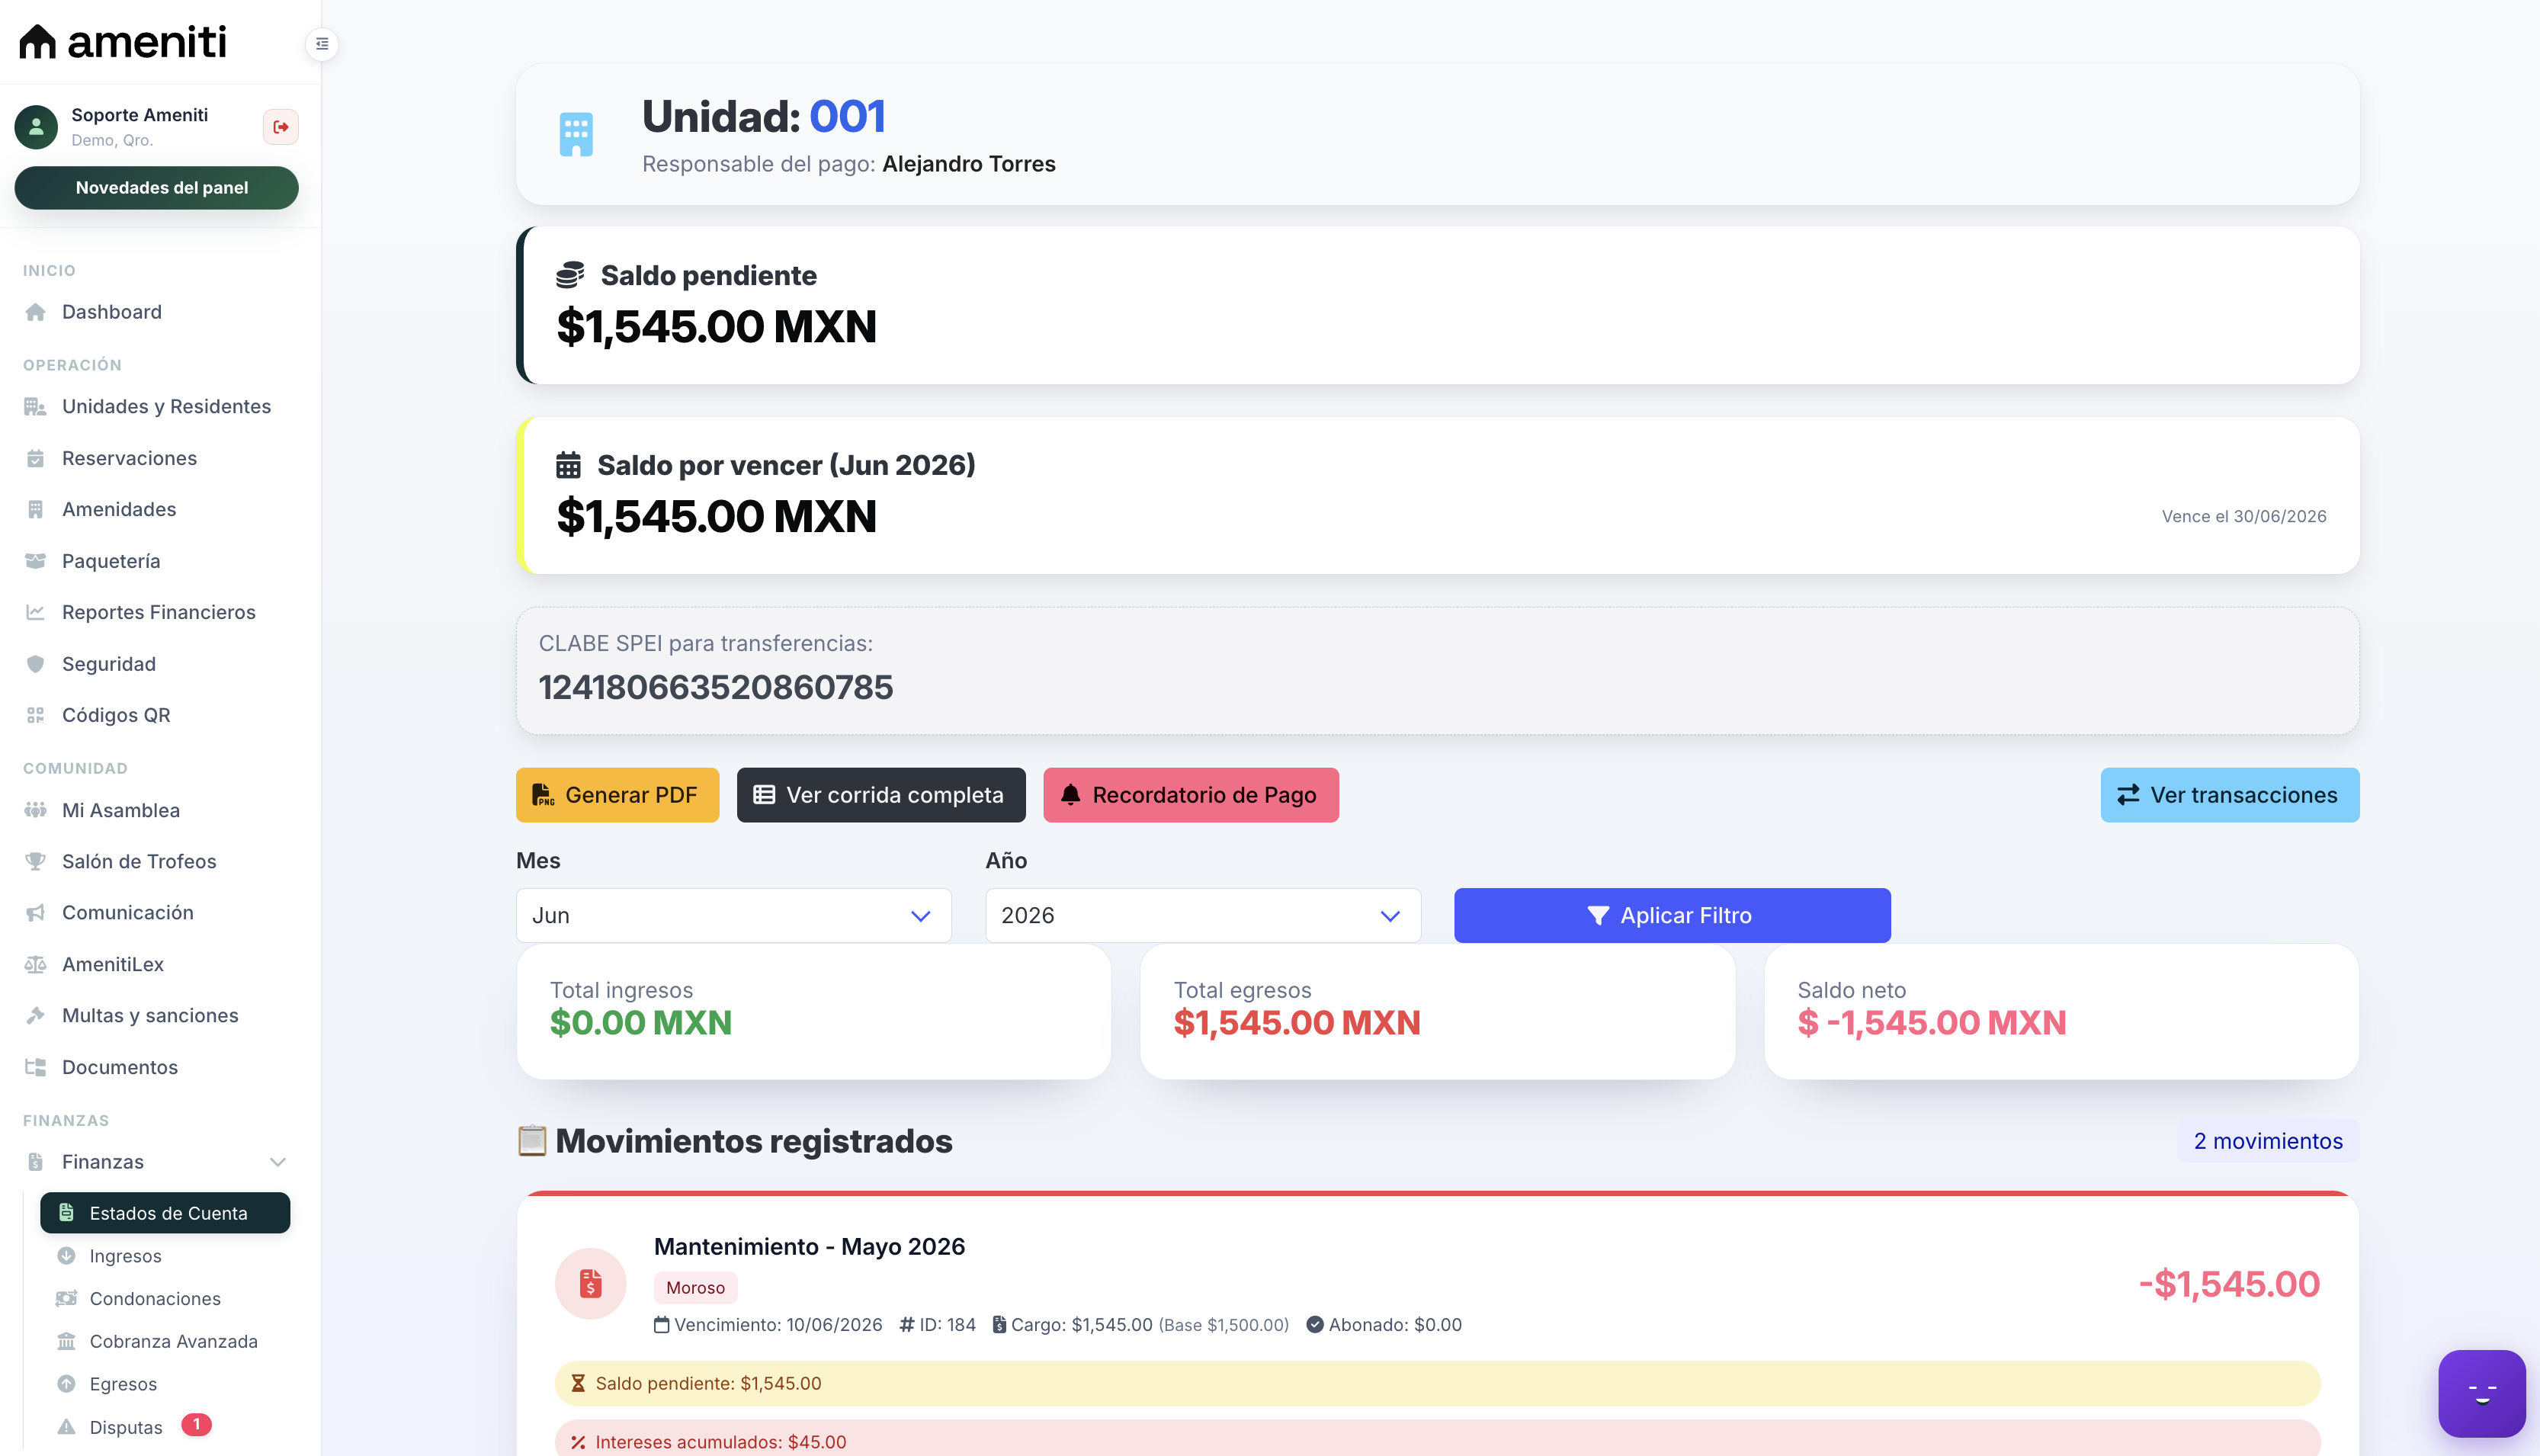
Task: Click the AmenitiLex scales icon
Action: point(36,964)
